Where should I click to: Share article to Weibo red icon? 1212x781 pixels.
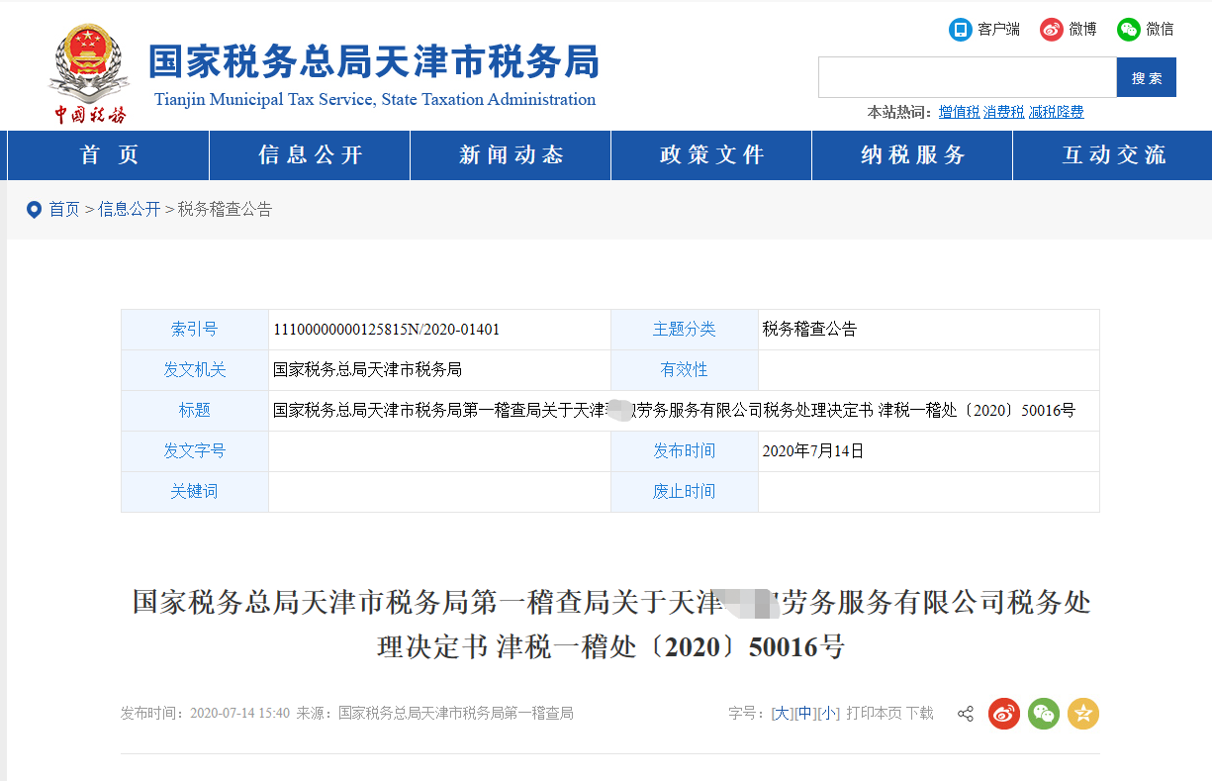(1004, 714)
